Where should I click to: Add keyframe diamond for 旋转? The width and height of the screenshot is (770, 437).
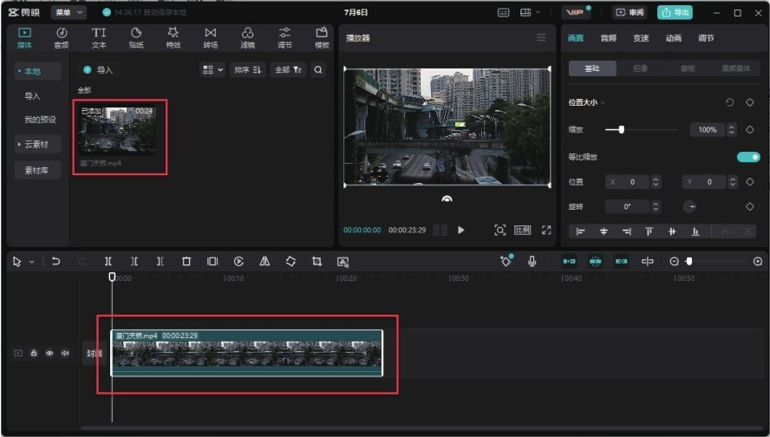click(x=750, y=206)
